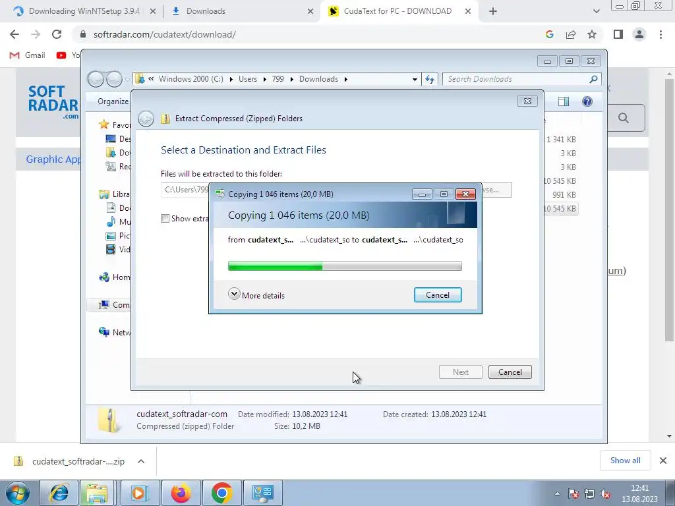Open SoftRadar logo link
The width and height of the screenshot is (675, 506).
[x=53, y=102]
